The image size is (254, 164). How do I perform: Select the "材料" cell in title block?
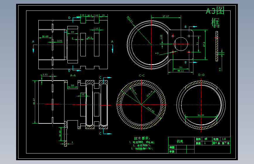click(198, 139)
